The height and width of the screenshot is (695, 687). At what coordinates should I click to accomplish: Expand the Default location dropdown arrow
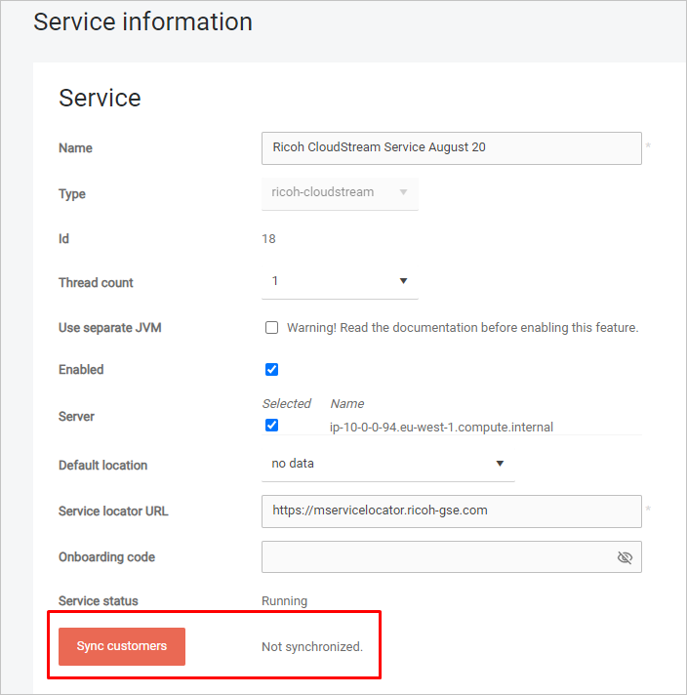(500, 464)
